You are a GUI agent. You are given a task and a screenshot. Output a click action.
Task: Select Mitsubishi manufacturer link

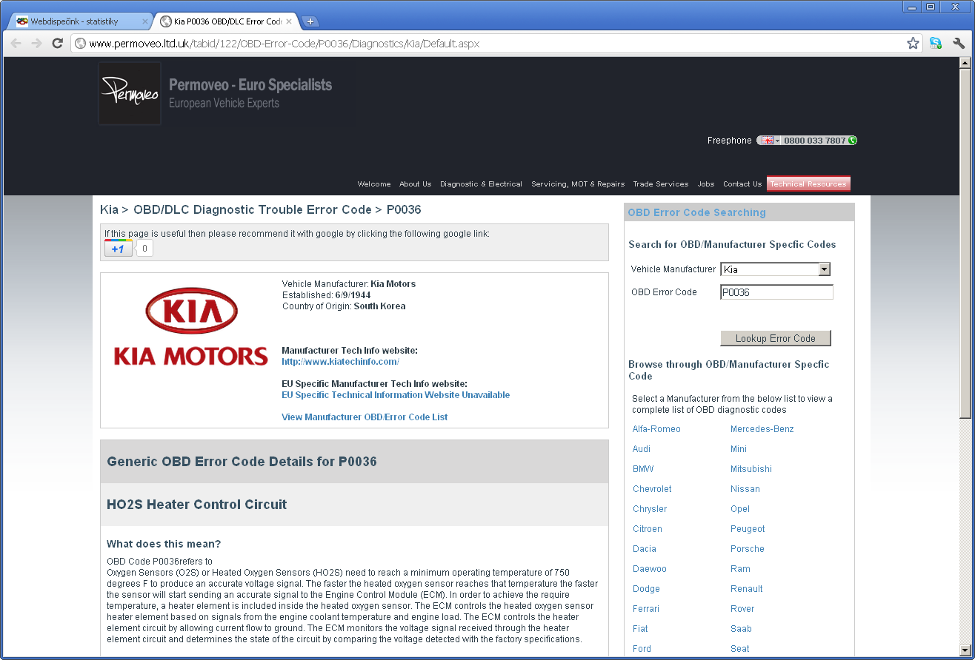pyautogui.click(x=751, y=469)
